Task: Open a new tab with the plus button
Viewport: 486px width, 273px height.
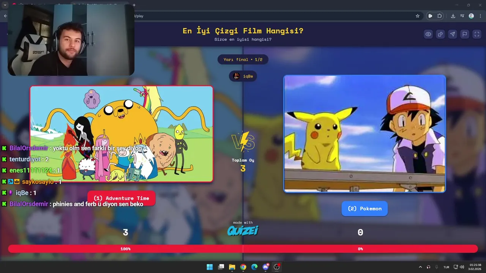Action: [x=134, y=5]
